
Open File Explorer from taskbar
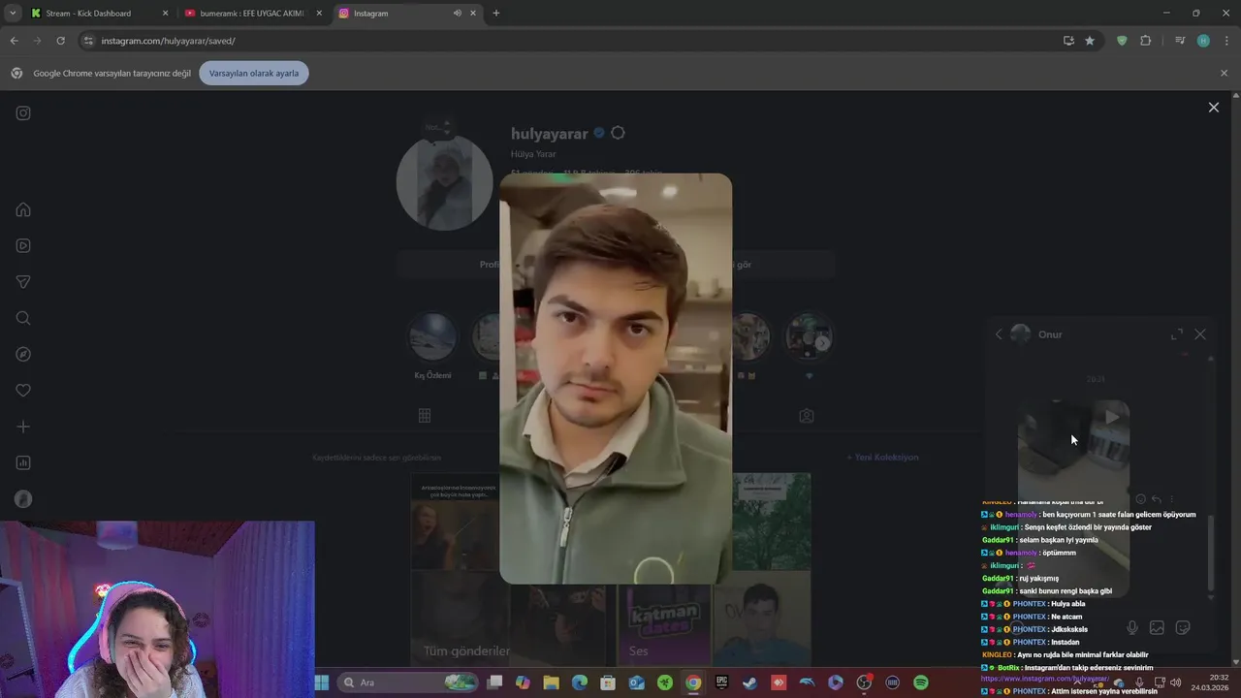point(551,682)
